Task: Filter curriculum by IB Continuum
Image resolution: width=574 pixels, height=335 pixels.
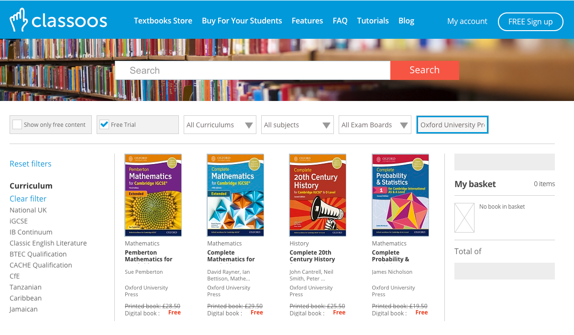Action: [31, 232]
